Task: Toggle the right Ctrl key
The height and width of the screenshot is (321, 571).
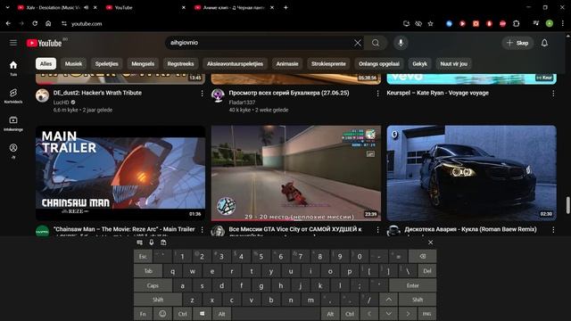Action: click(x=350, y=314)
